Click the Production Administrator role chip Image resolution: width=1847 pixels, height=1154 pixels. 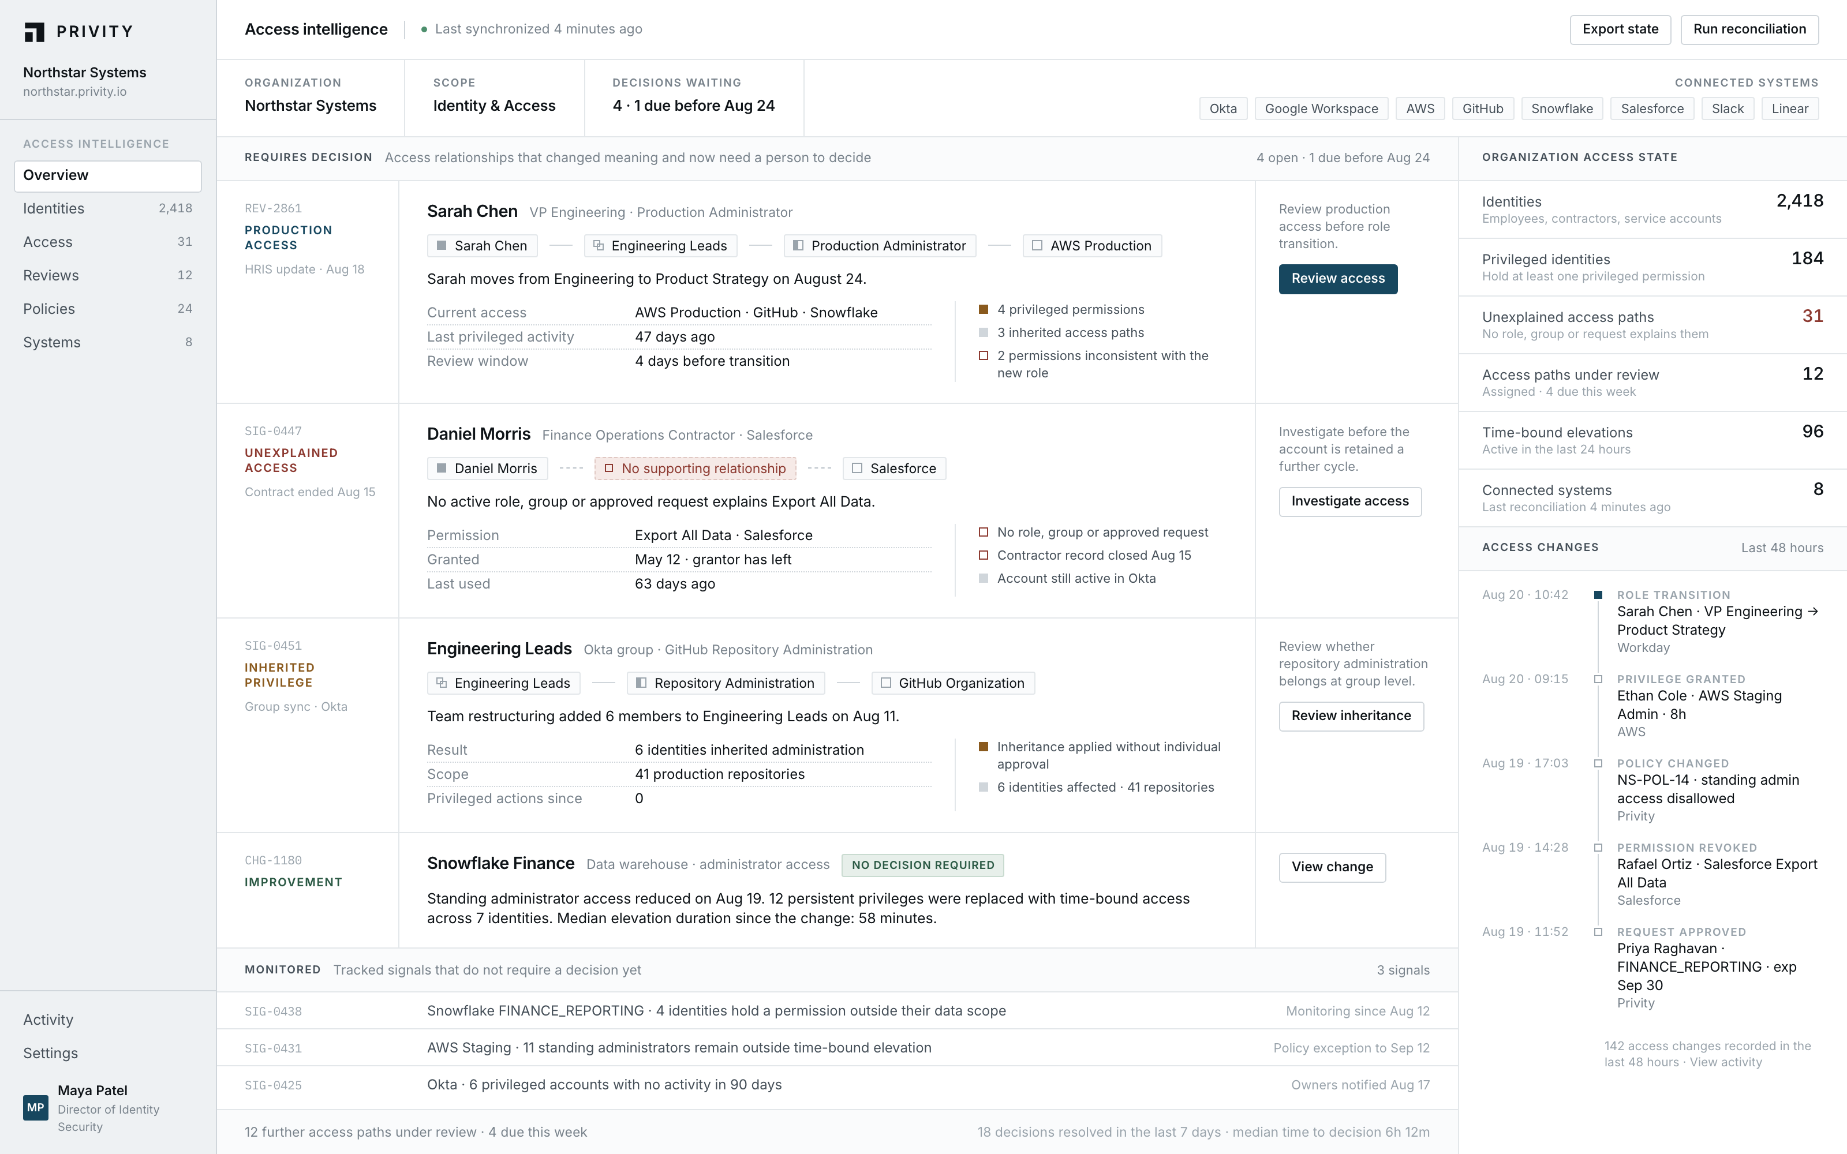[880, 246]
